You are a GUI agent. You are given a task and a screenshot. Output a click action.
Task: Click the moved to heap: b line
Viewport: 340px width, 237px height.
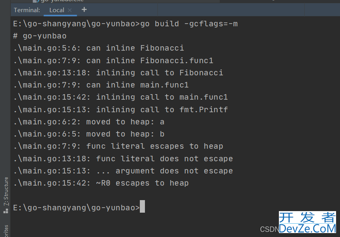pos(89,134)
